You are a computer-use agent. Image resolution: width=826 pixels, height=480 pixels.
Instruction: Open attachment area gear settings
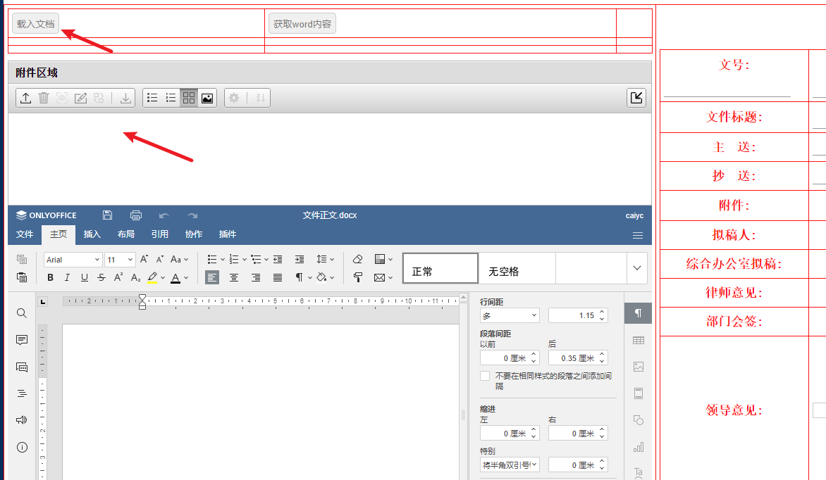[234, 98]
